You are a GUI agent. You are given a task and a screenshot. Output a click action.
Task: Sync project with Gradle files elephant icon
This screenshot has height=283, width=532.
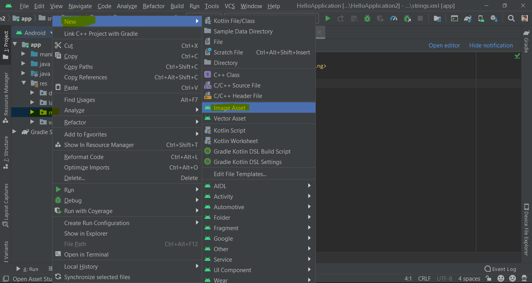pyautogui.click(x=468, y=18)
